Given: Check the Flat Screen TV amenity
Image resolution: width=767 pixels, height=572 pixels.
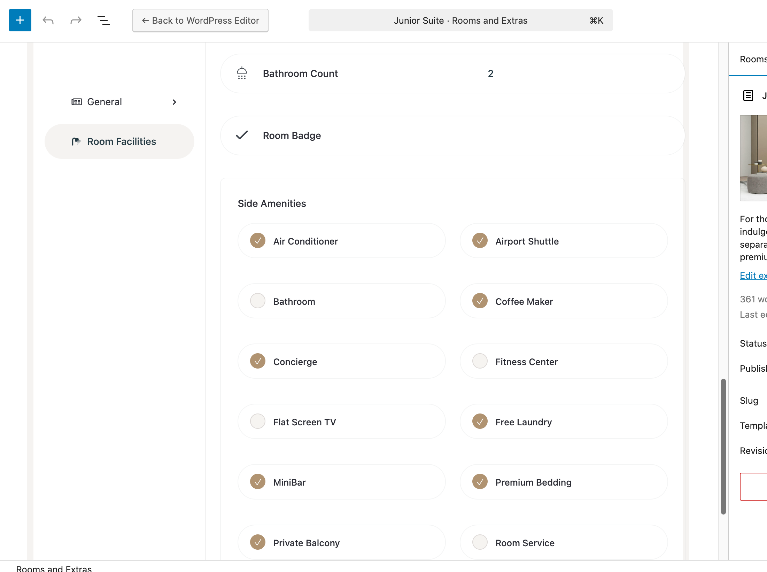Looking at the screenshot, I should 258,422.
